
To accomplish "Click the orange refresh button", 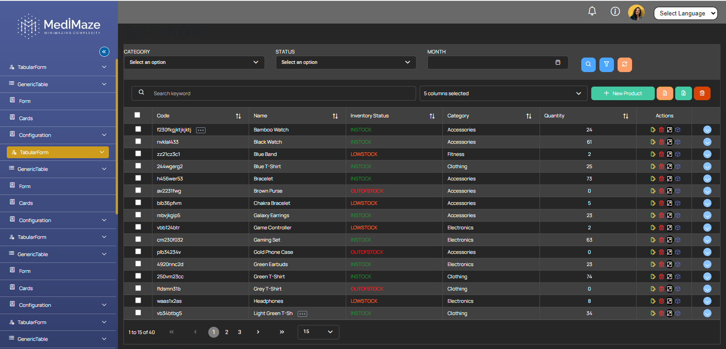I will point(624,64).
